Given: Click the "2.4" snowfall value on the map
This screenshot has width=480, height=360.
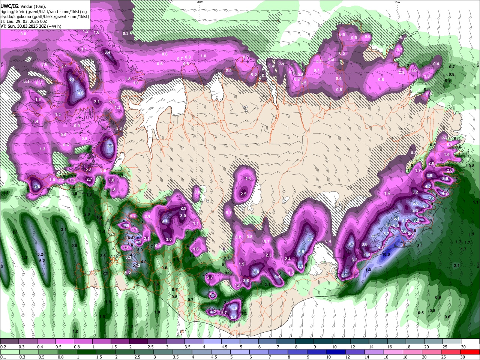Looking at the screenshot, I should coord(288,259).
